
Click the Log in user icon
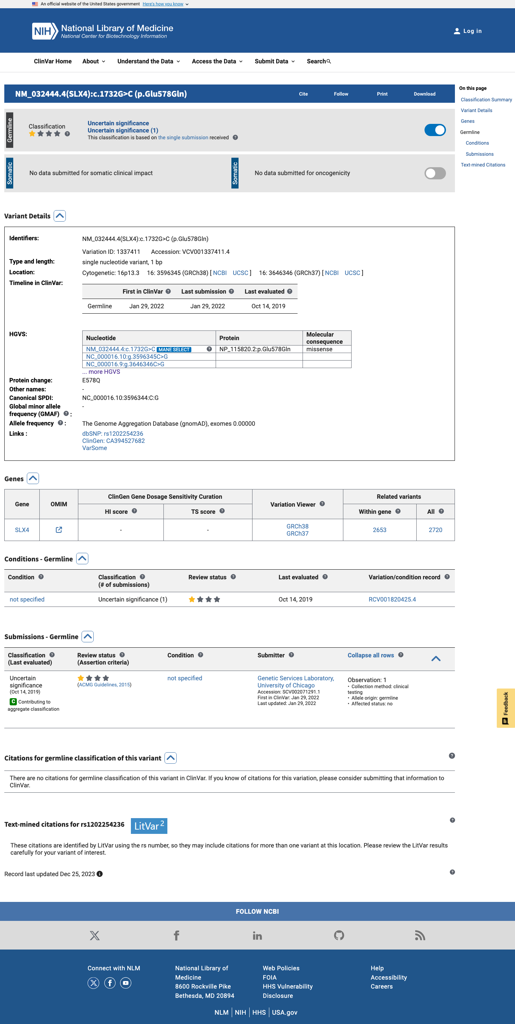[457, 31]
